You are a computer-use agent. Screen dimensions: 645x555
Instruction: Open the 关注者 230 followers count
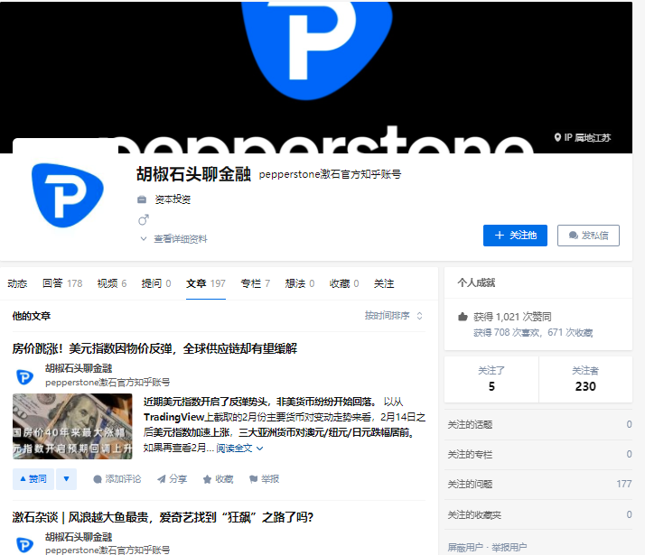pyautogui.click(x=585, y=379)
